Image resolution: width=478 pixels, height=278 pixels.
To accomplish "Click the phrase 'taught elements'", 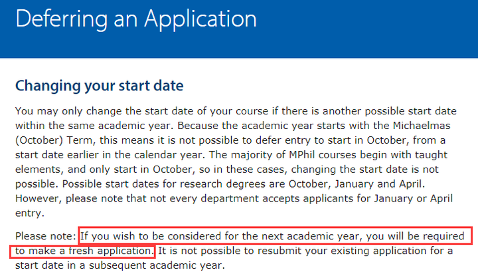I will (232, 162).
